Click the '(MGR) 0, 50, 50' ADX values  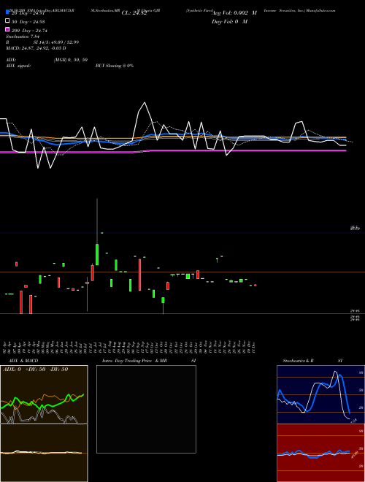point(71,60)
